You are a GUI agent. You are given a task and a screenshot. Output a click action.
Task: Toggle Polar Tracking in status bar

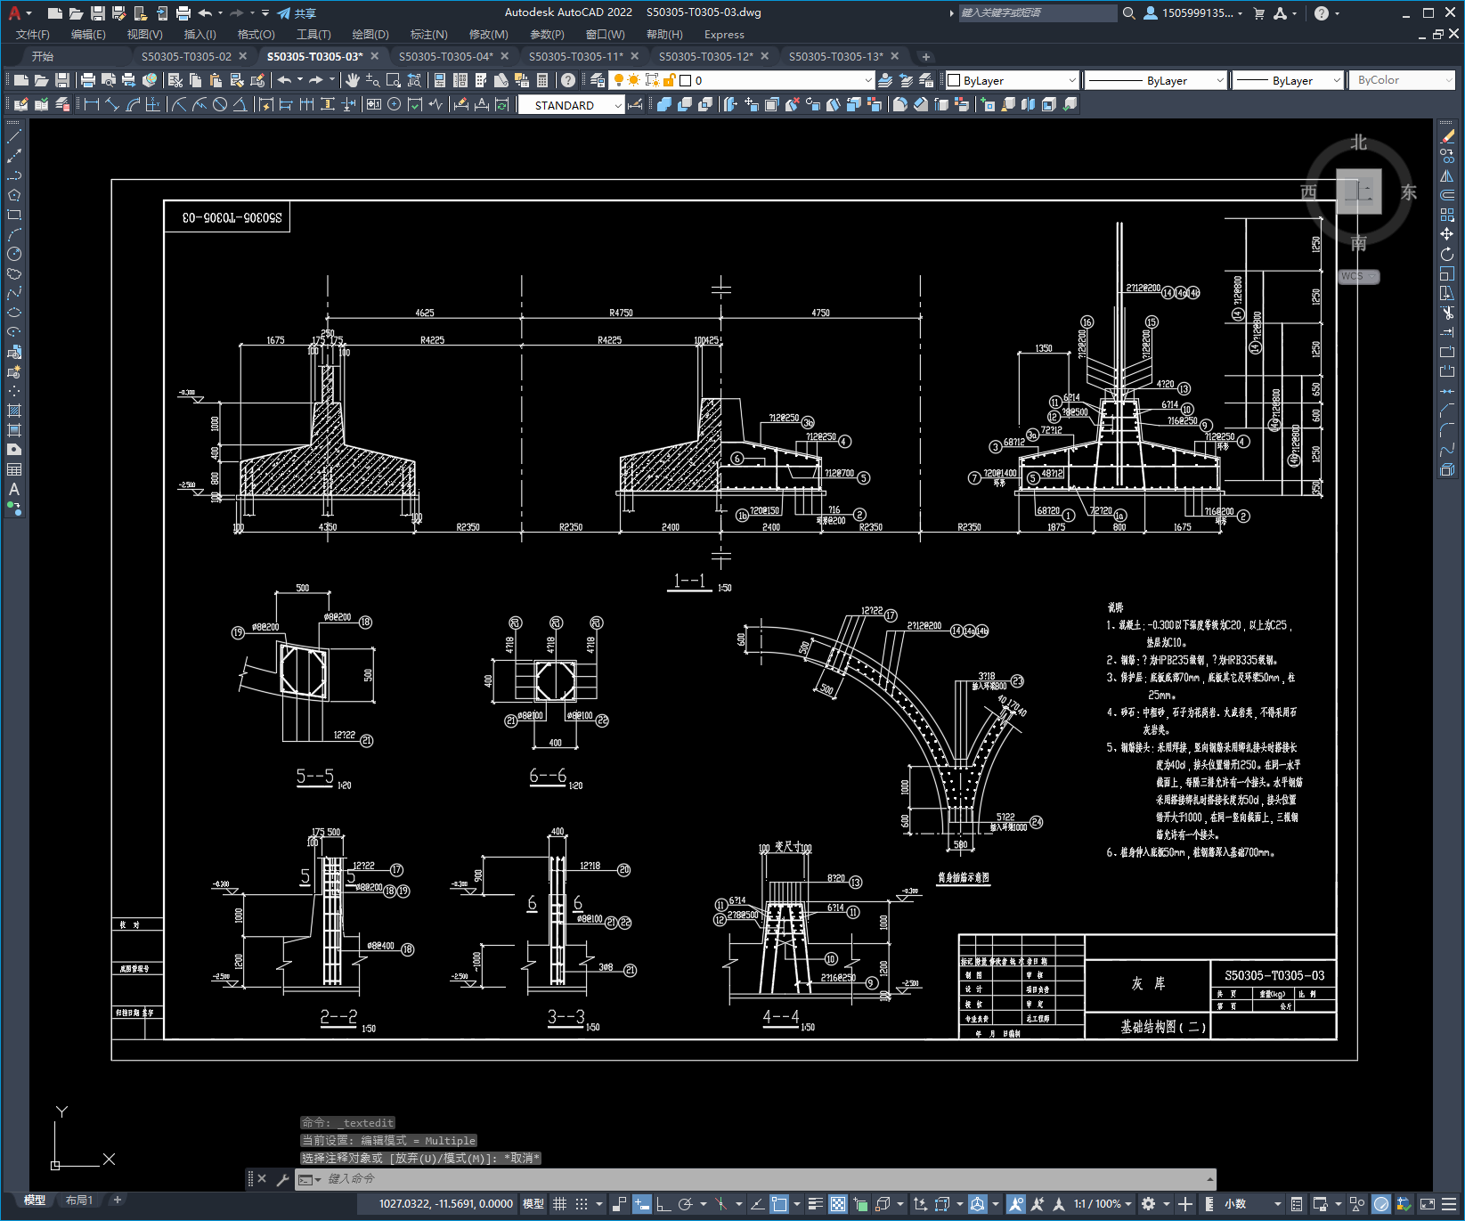(685, 1204)
